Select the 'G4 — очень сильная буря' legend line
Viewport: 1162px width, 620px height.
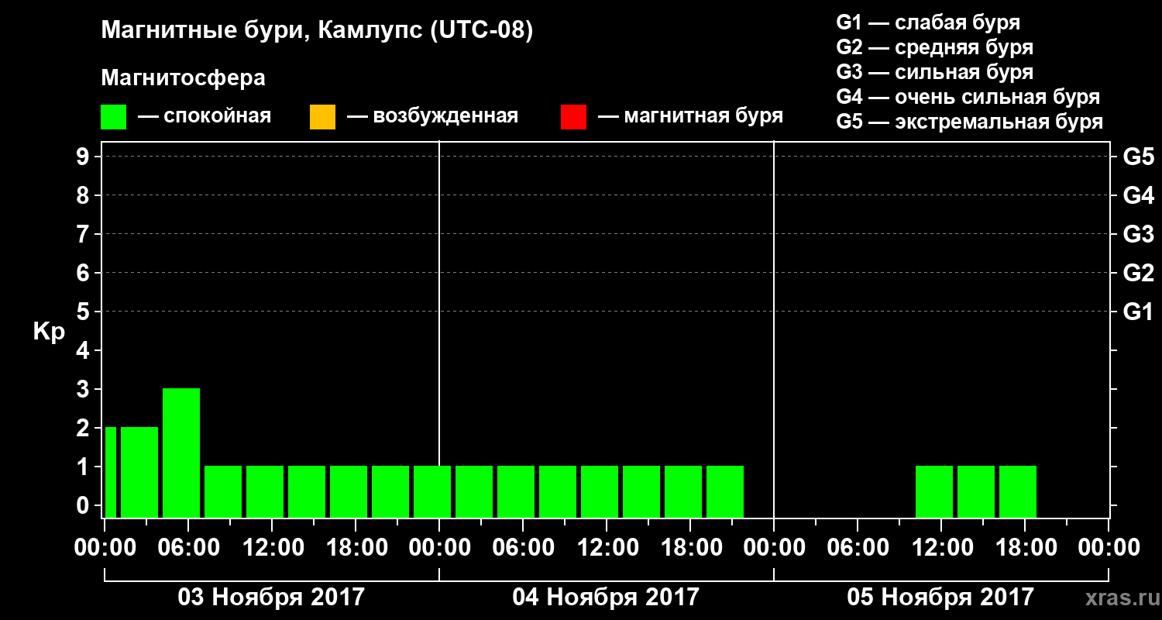click(968, 97)
